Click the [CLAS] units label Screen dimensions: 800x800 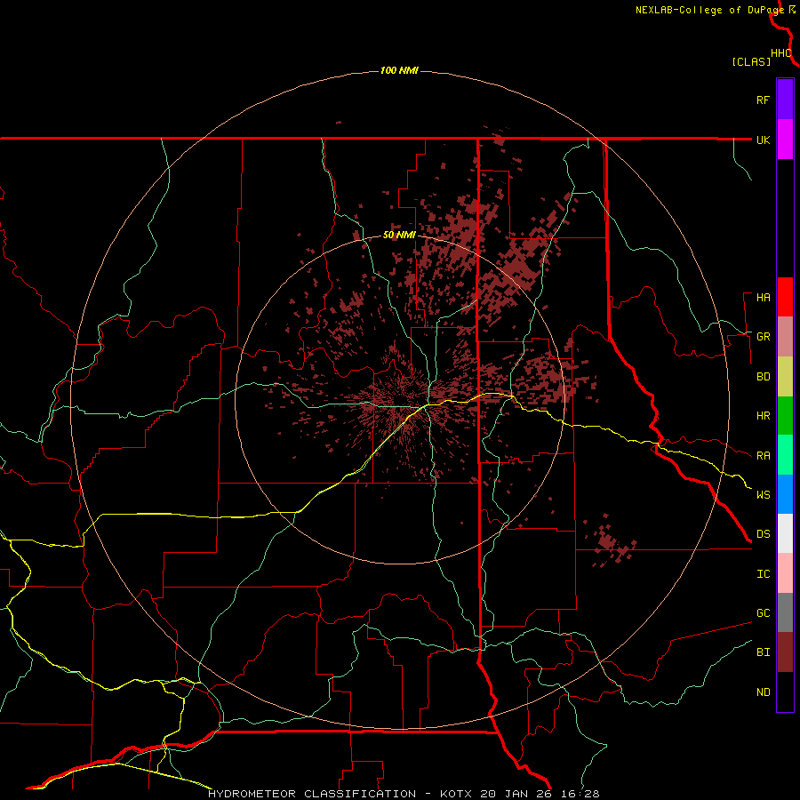tap(751, 61)
